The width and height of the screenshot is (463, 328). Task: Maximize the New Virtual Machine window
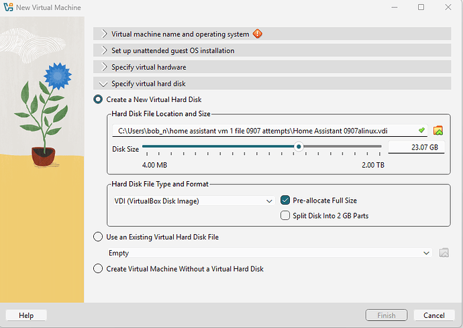coord(421,7)
